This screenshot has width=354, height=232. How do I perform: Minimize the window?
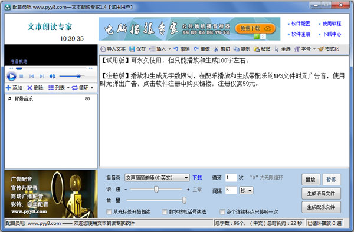[316, 5]
